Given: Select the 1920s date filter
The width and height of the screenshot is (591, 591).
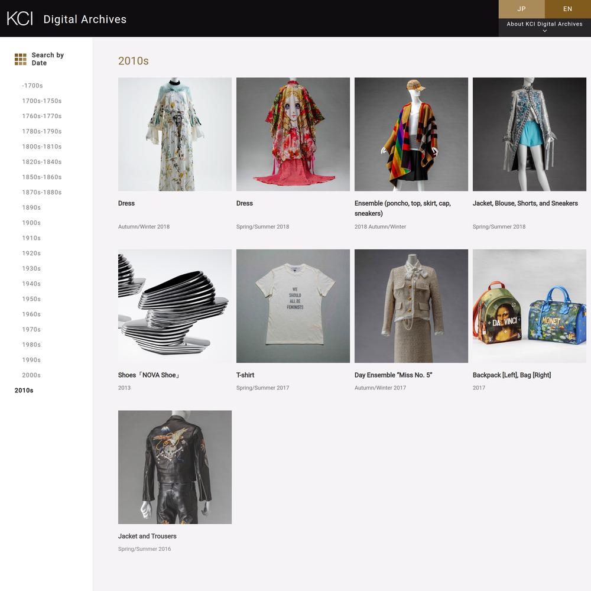Looking at the screenshot, I should click(31, 254).
